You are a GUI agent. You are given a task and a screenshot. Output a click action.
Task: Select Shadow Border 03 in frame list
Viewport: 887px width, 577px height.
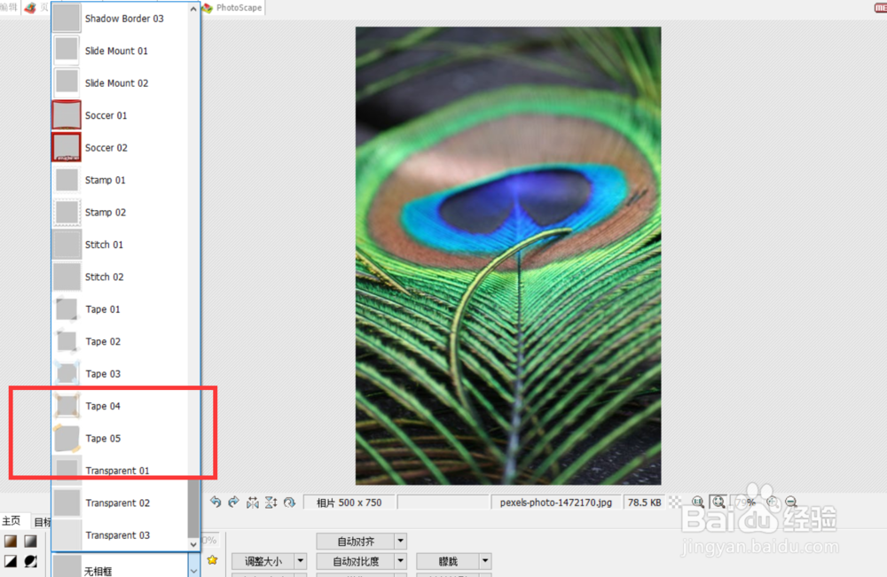[120, 19]
